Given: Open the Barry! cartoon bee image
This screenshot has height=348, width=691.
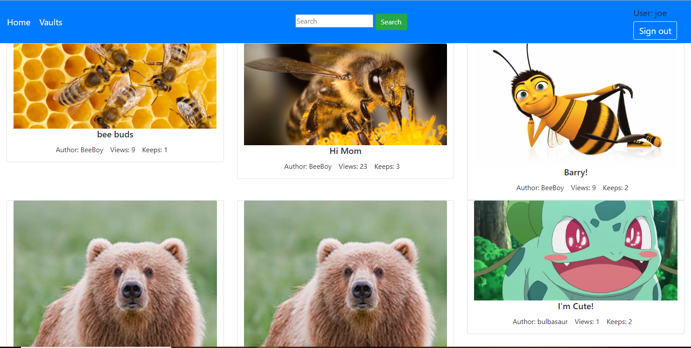Looking at the screenshot, I should click(576, 105).
